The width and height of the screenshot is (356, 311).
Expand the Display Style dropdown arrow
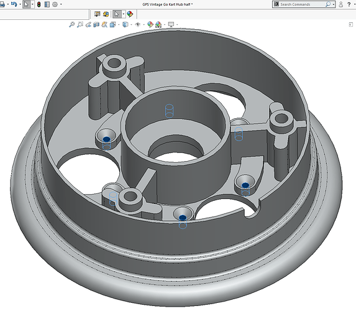(132, 24)
